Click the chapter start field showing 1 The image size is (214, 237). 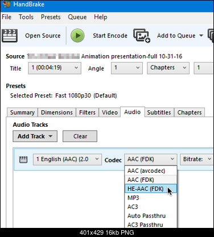[204, 68]
